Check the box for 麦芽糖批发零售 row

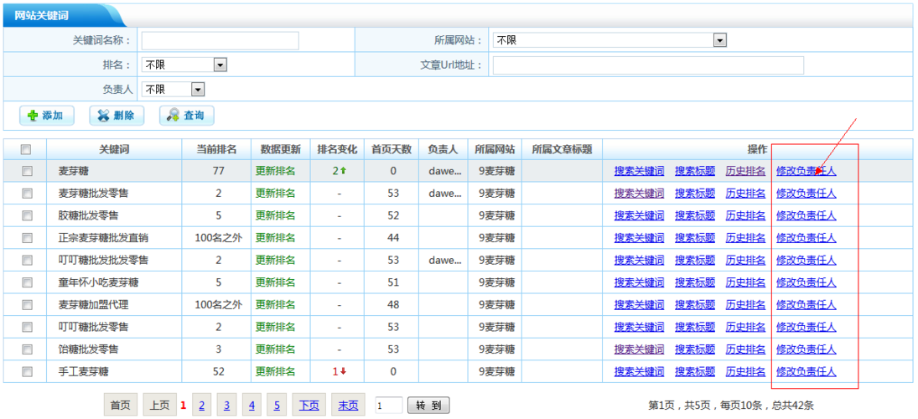pyautogui.click(x=26, y=194)
